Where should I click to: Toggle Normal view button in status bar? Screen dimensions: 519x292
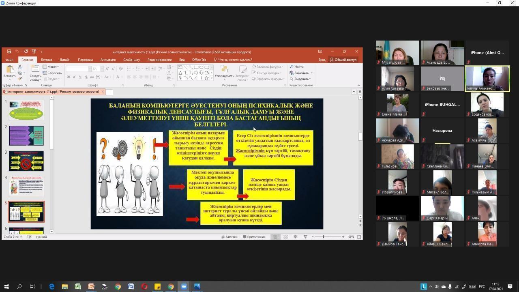275,237
